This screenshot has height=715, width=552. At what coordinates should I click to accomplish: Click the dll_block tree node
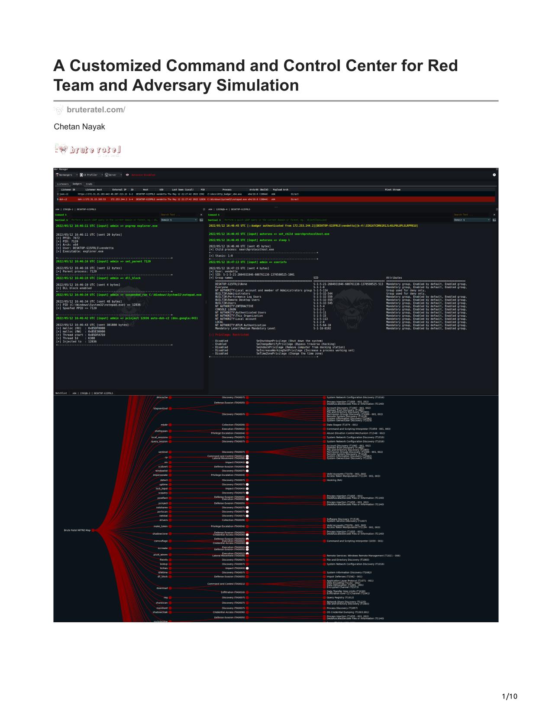pos(170,577)
